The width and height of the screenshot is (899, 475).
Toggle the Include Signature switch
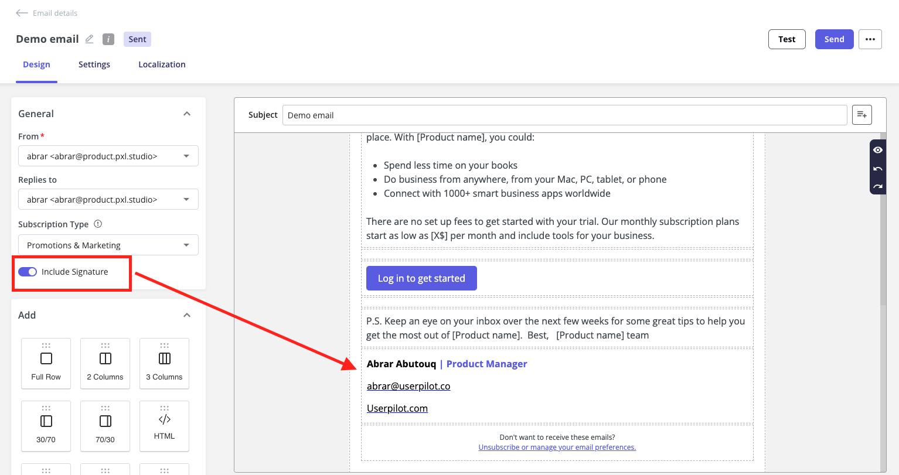tap(28, 272)
